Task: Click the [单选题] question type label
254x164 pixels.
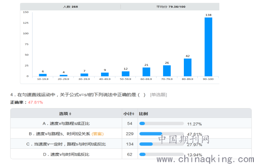Action: click(x=158, y=95)
